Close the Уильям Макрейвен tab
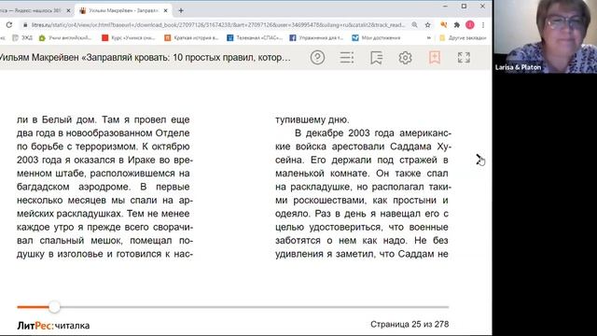Image resolution: width=597 pixels, height=336 pixels. pos(166,10)
